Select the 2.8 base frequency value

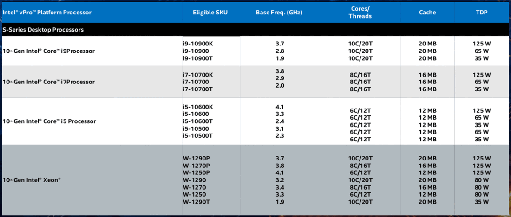[x=280, y=51]
